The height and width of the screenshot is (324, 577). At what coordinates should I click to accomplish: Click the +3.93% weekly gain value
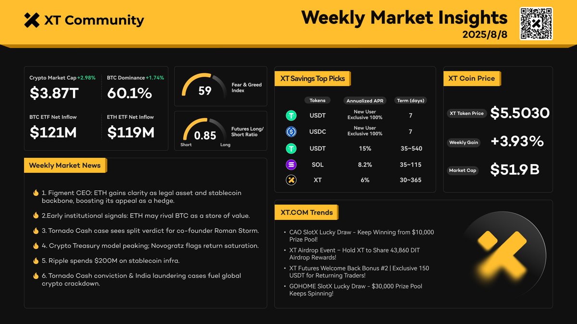pos(517,142)
